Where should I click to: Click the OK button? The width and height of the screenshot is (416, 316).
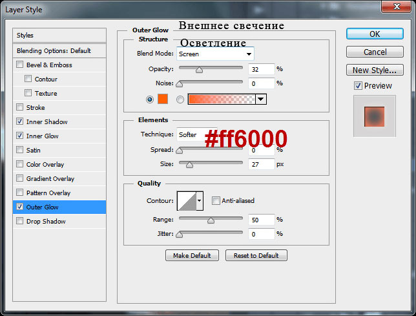[375, 34]
